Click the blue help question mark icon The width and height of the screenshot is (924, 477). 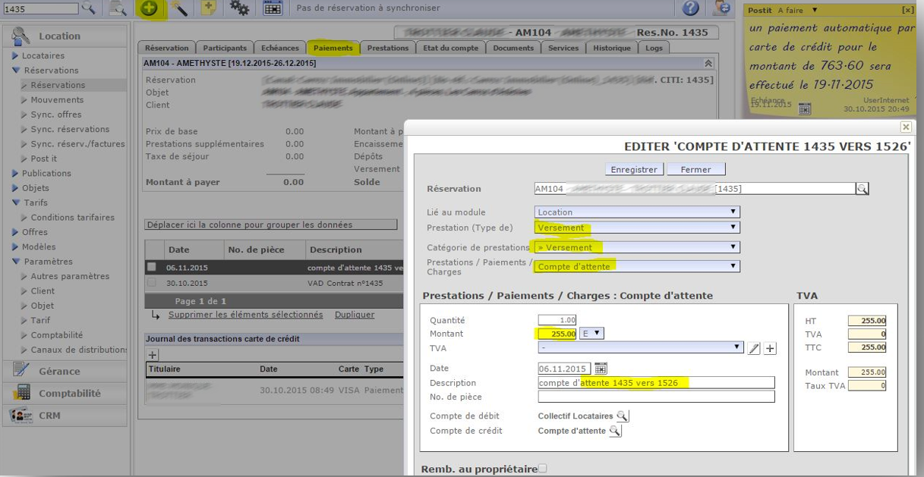[x=690, y=8]
